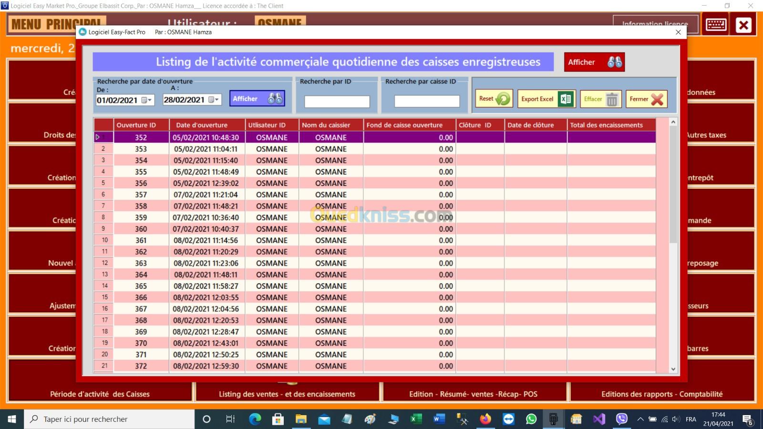Select row with Ouverture ID 360

click(x=141, y=229)
